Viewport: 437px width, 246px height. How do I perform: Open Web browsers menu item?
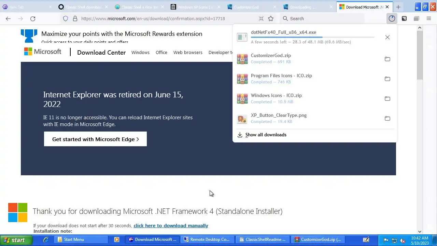tap(188, 52)
